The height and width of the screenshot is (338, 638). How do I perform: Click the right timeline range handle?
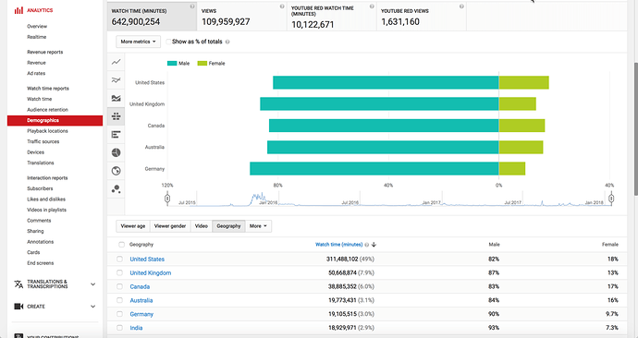coord(611,199)
